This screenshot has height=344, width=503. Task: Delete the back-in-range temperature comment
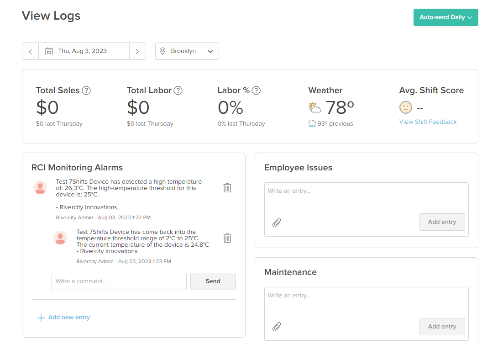coord(227,238)
